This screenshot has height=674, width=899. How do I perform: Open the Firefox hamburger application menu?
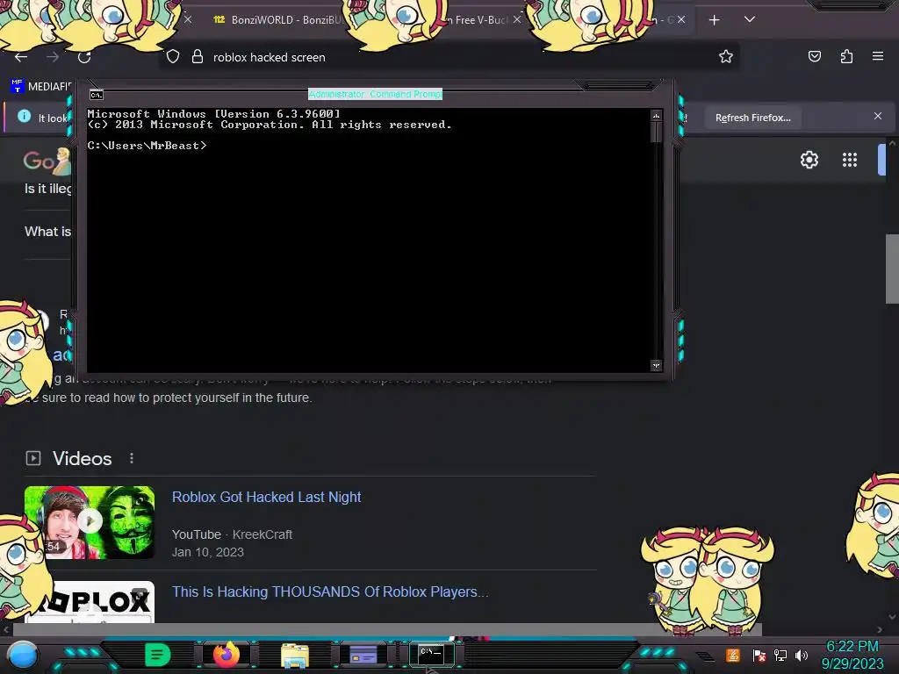click(x=878, y=56)
